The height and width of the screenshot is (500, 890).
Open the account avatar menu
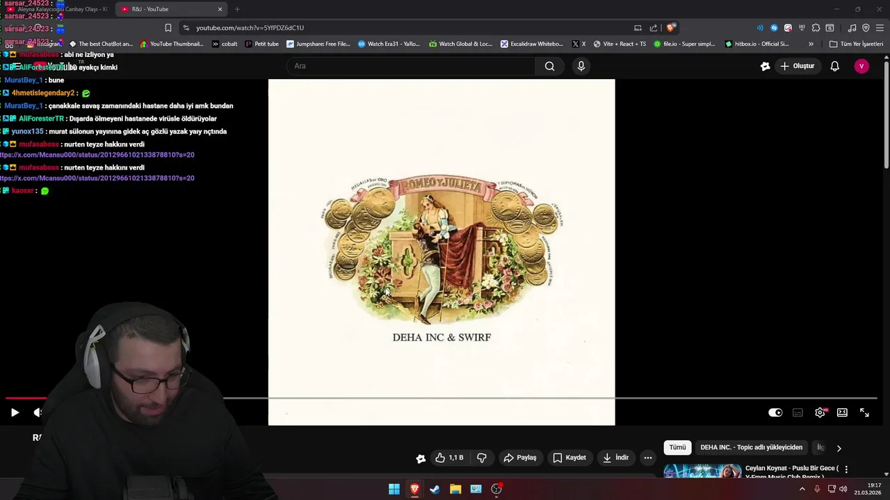861,66
